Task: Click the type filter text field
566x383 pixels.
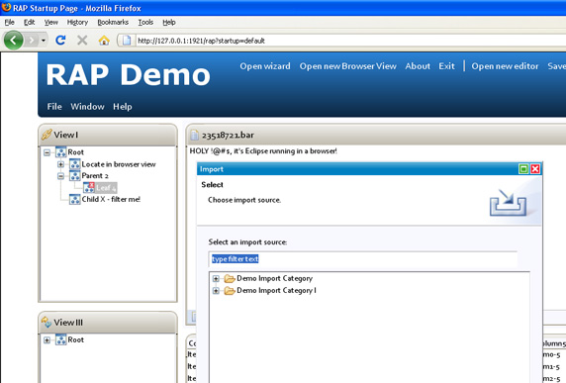Action: 363,259
